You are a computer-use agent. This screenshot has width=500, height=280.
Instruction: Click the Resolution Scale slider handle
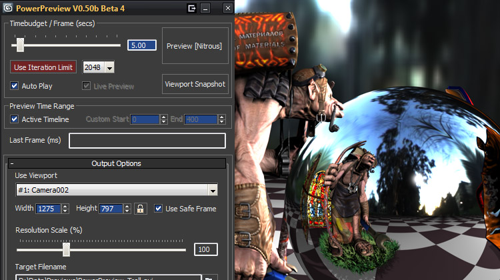coord(66,249)
